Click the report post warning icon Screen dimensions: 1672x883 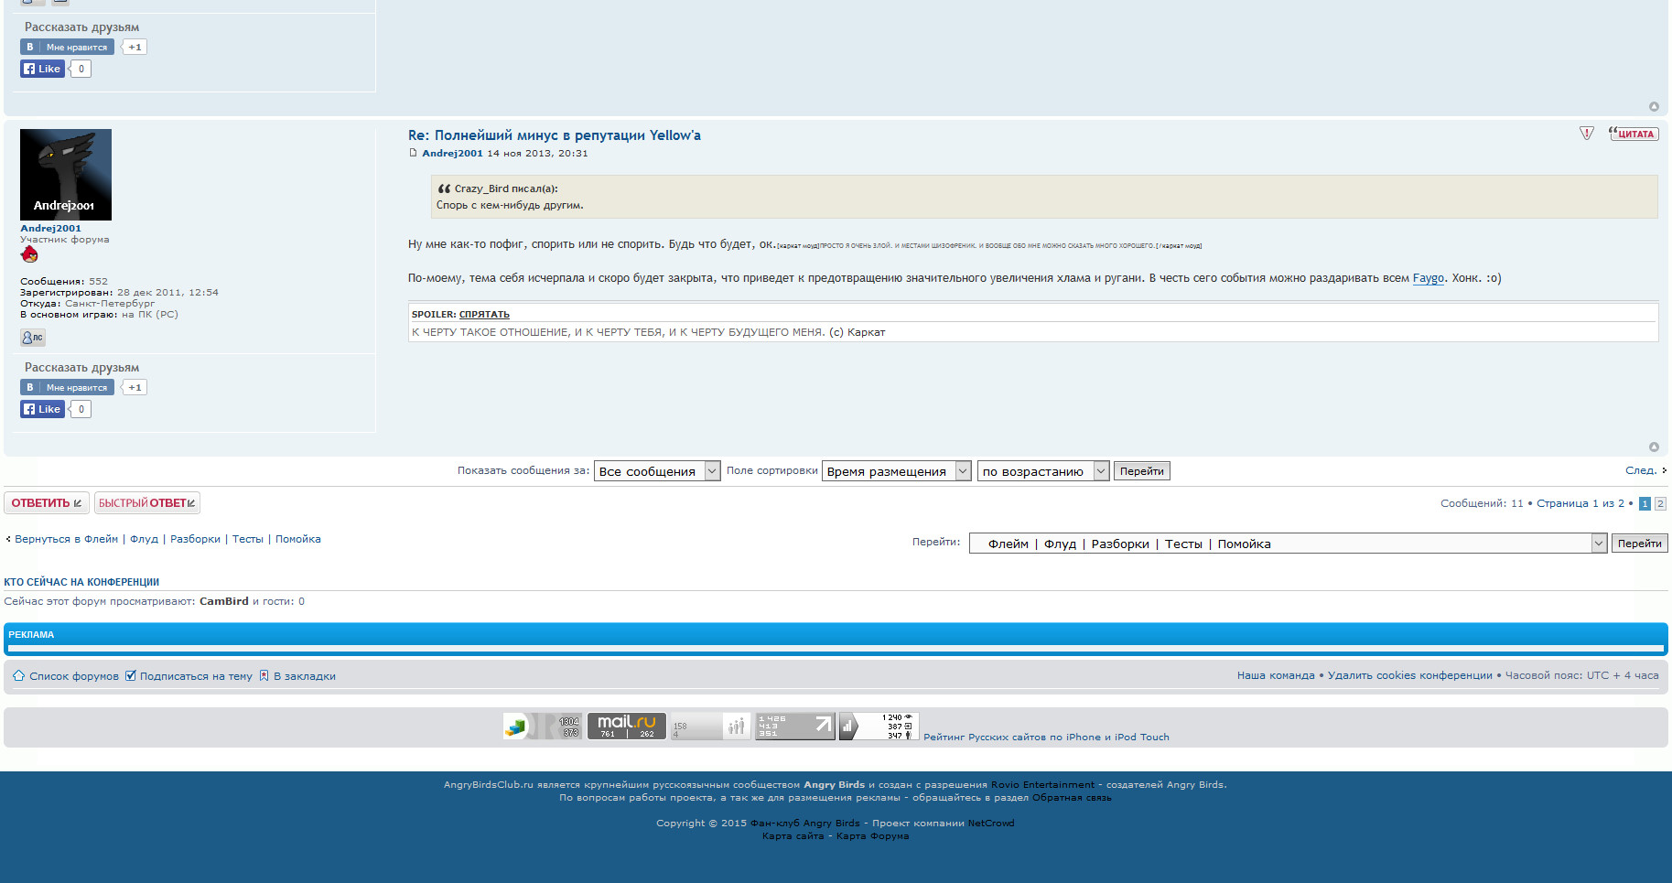tap(1587, 134)
